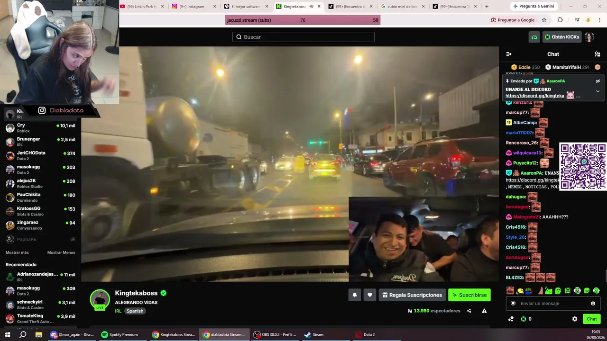Screen dimensions: 607x341
Task: Expand the pinned message chevron
Action: (x=598, y=91)
